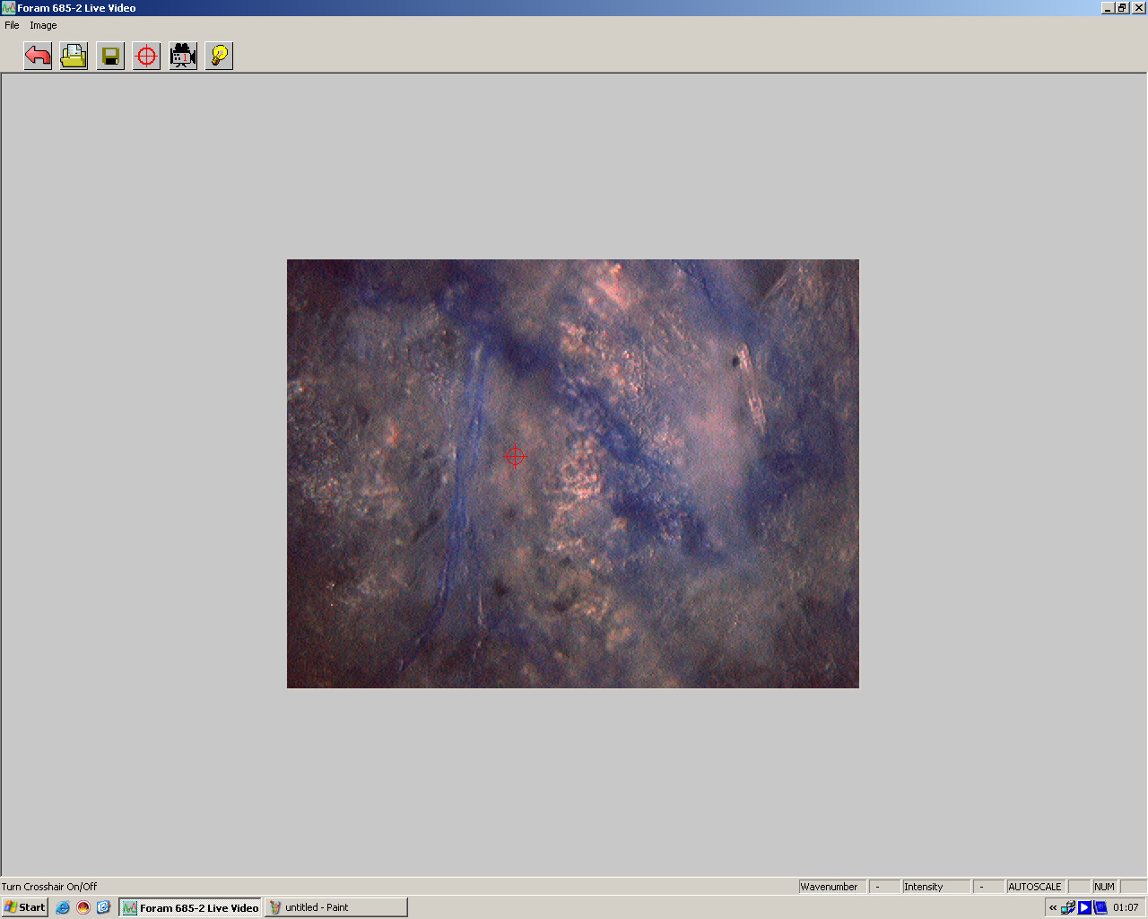Switch to the untitled - Paint taskbar window
1148x919 pixels.
(335, 907)
